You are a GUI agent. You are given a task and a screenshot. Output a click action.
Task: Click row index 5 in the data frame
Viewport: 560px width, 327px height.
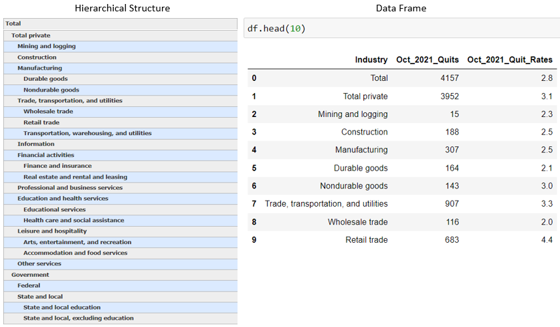coord(254,168)
